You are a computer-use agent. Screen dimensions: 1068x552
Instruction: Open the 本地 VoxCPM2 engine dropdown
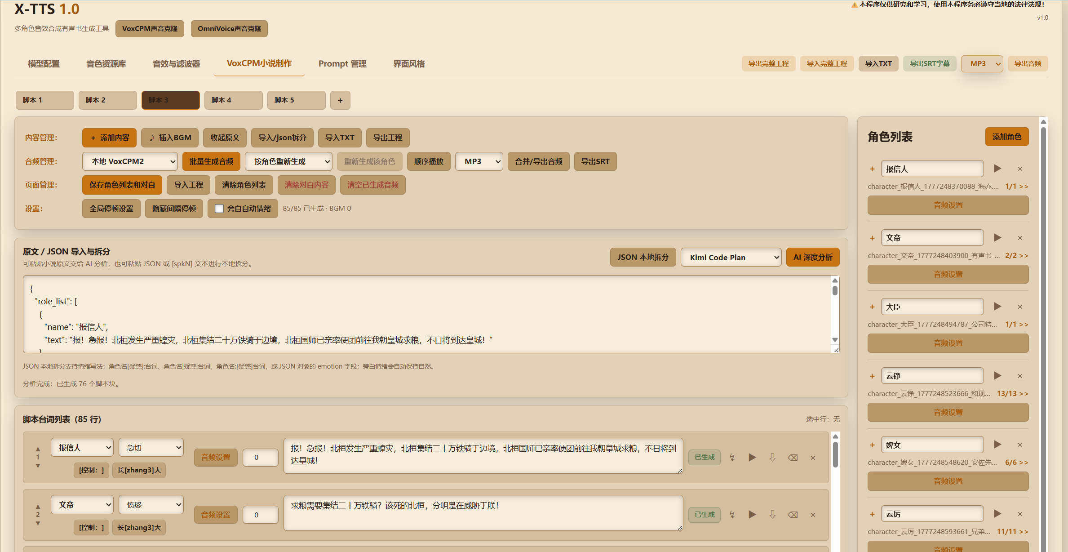click(x=129, y=161)
